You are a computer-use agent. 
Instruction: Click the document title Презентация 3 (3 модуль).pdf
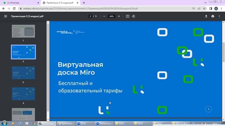(x=27, y=16)
